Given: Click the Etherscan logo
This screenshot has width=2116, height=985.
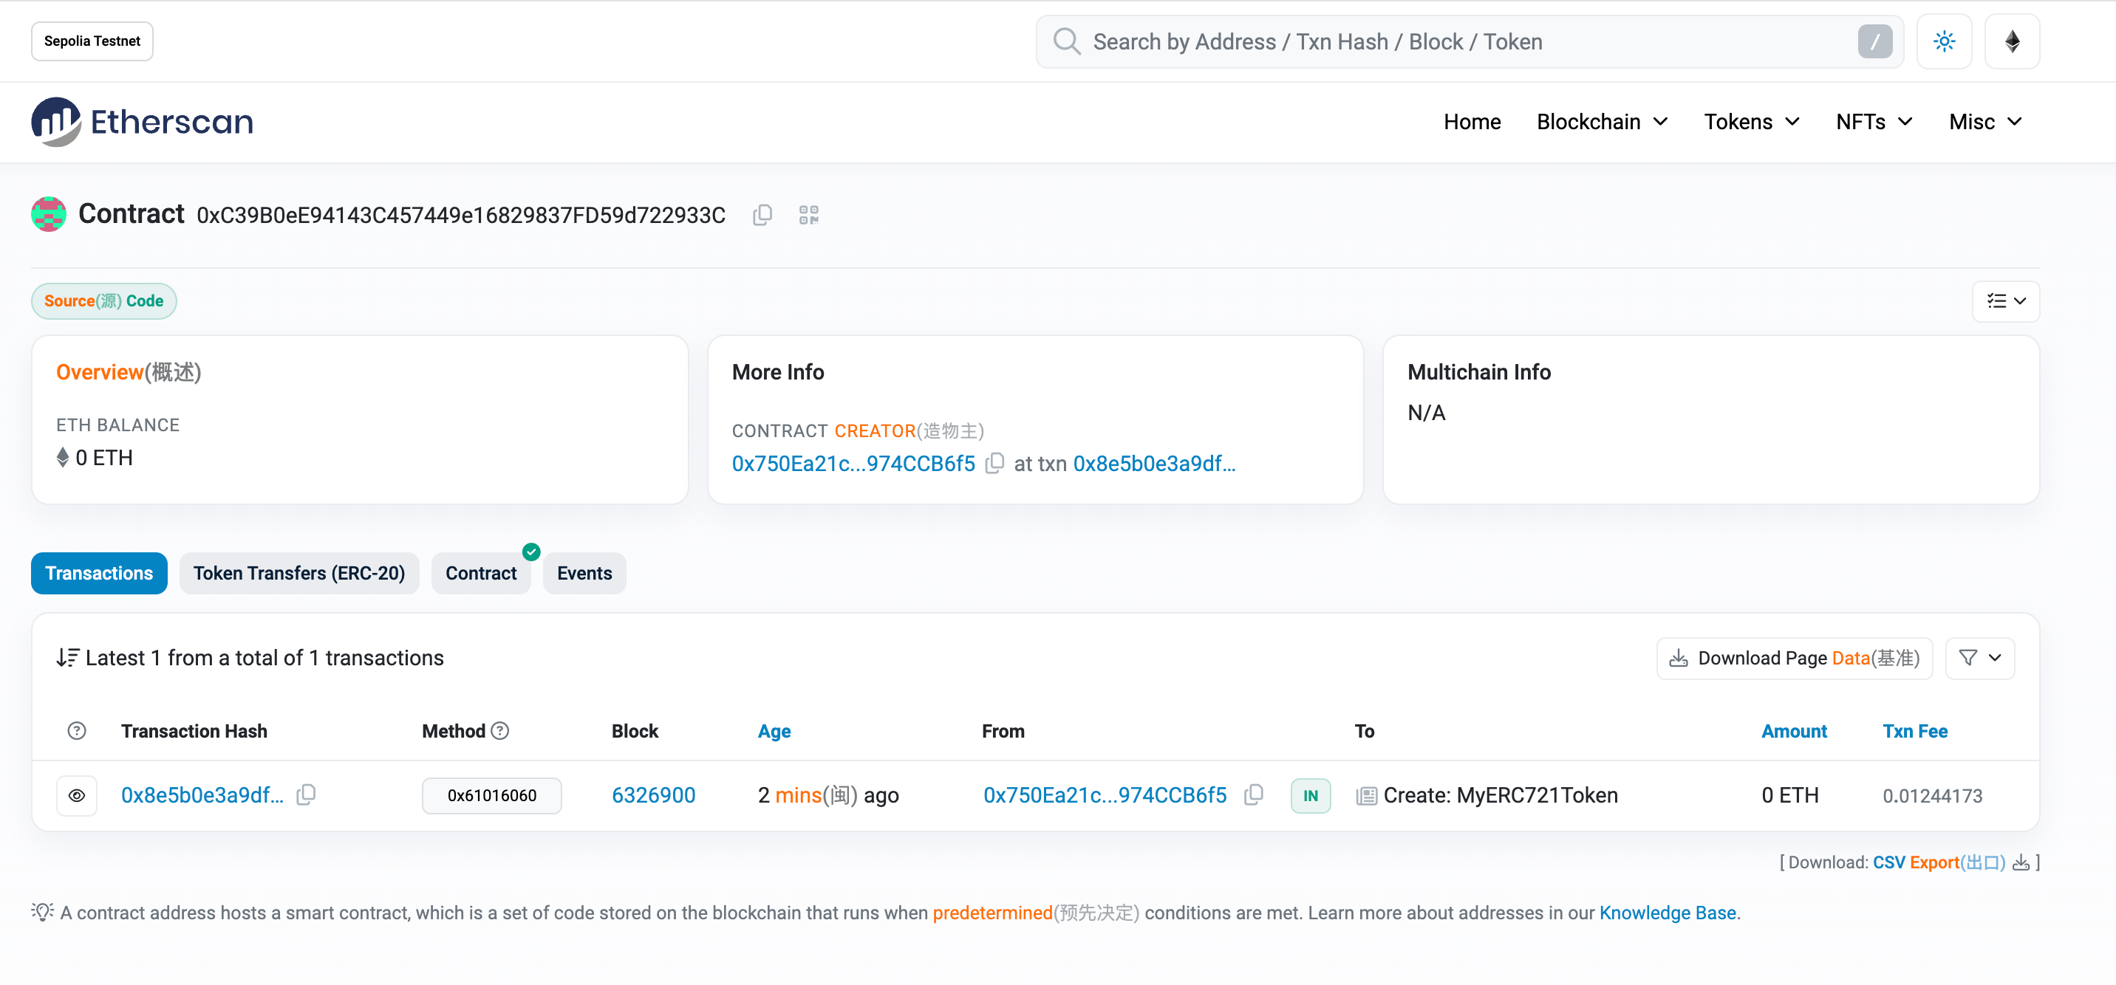Looking at the screenshot, I should 142,122.
